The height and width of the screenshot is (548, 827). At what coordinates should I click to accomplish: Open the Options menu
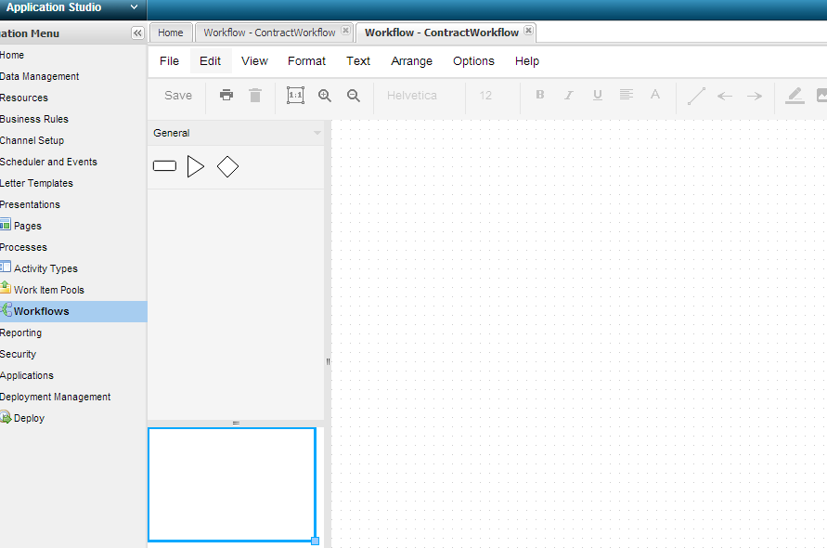tap(473, 61)
